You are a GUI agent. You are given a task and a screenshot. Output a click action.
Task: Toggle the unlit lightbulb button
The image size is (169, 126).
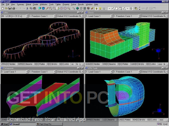point(104,8)
